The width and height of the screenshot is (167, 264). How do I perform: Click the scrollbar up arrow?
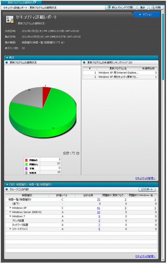[x=163, y=12]
